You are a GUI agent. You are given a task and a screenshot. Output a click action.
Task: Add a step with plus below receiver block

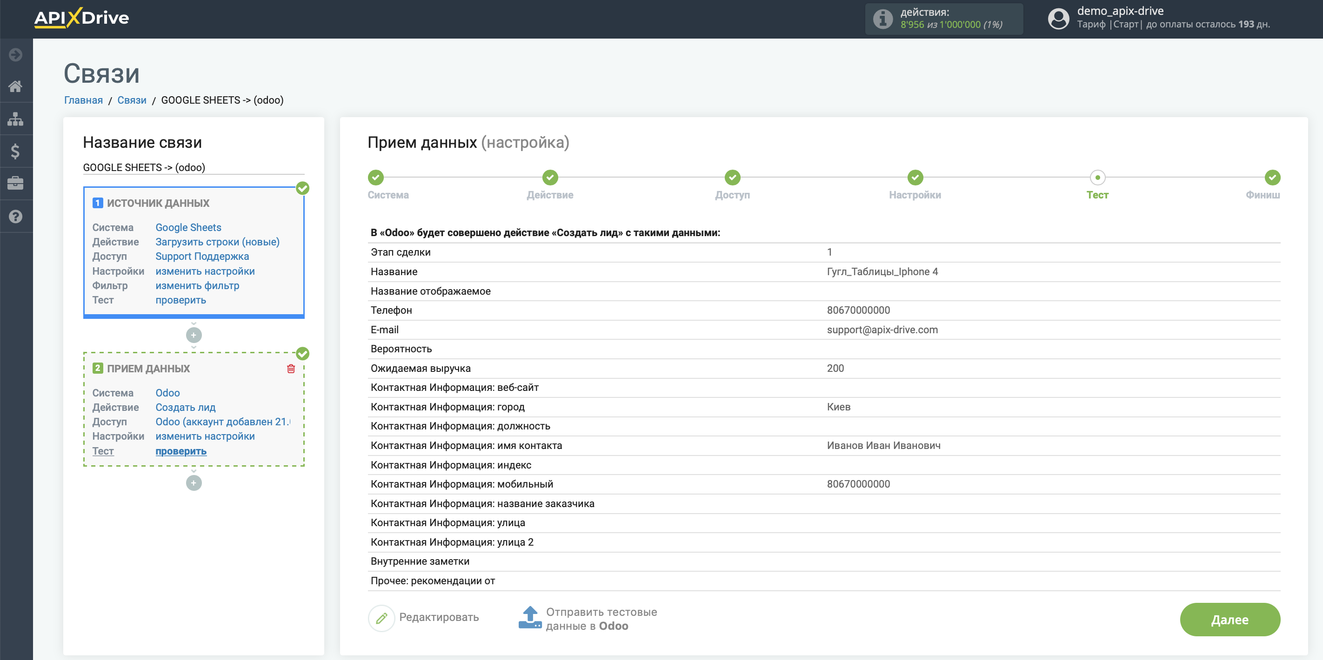[194, 483]
